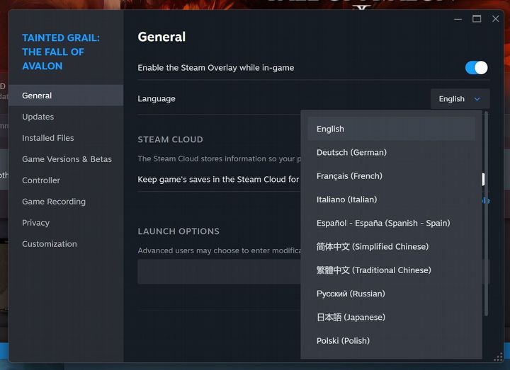Pick Polski (Polish) from the list
The image size is (510, 370).
(343, 341)
